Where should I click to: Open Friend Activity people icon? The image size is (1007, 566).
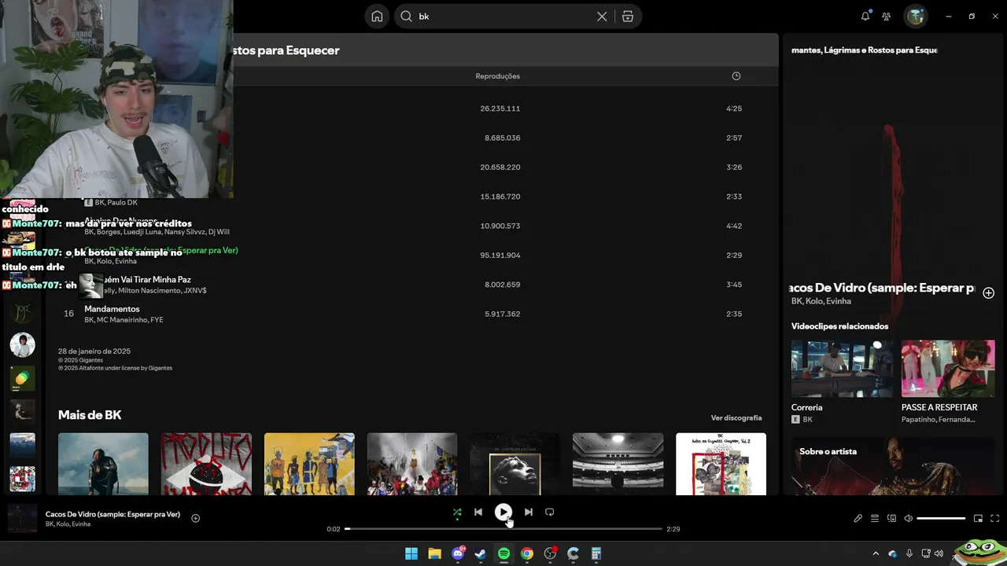point(887,17)
